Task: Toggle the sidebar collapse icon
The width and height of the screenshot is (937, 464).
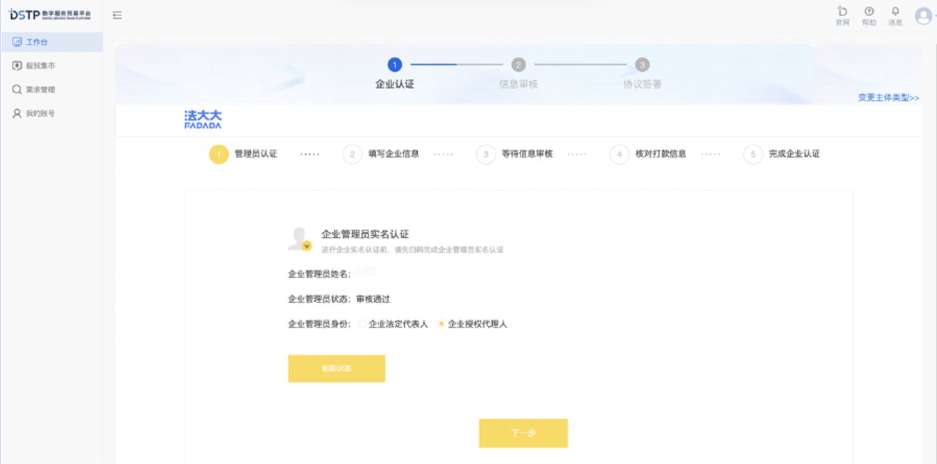Action: click(x=117, y=14)
